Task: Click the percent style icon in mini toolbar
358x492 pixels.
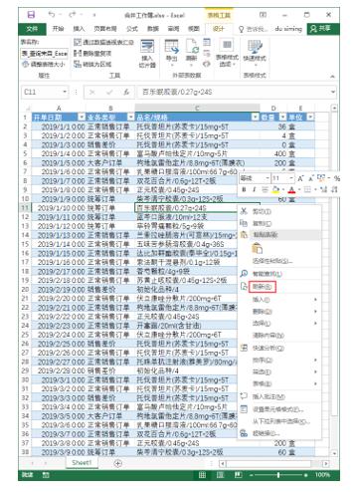Action: coord(336,178)
